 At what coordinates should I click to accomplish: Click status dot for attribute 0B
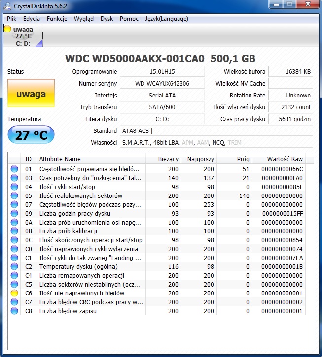(x=14, y=231)
